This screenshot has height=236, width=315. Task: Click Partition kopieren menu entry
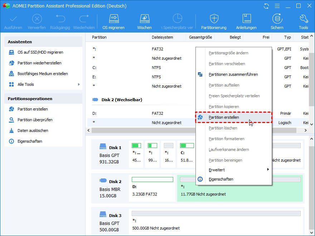click(x=234, y=107)
